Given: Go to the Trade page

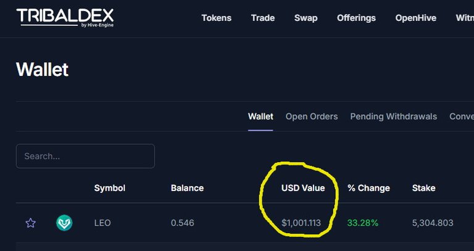Looking at the screenshot, I should [263, 18].
